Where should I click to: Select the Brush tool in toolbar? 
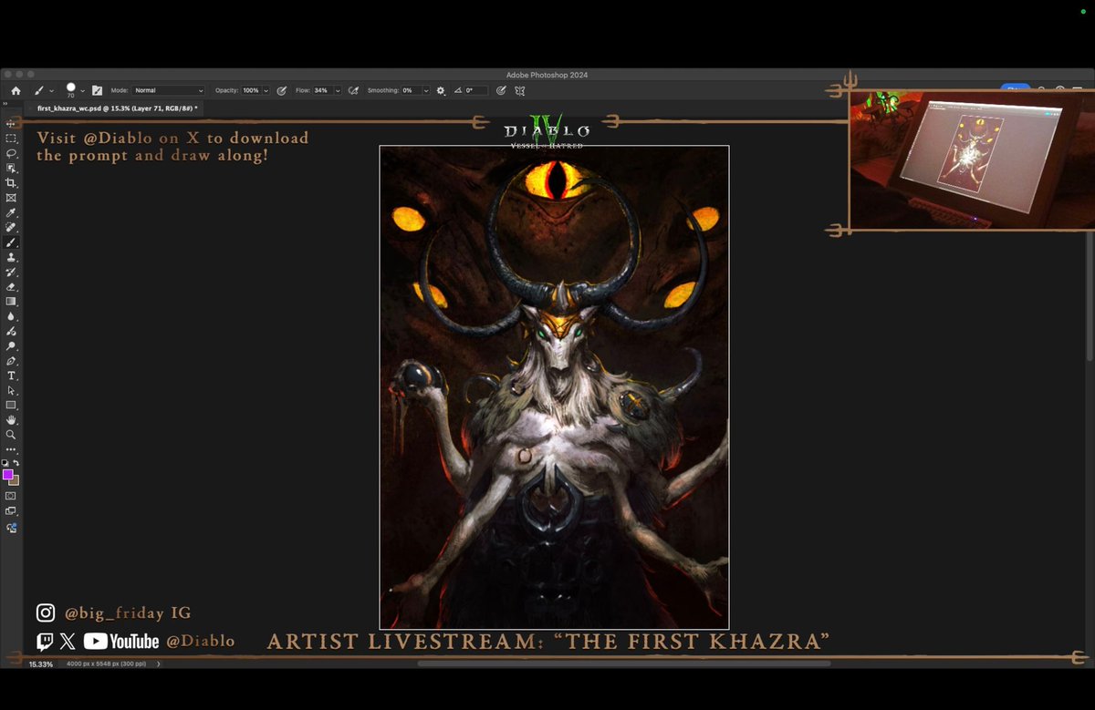coord(11,242)
